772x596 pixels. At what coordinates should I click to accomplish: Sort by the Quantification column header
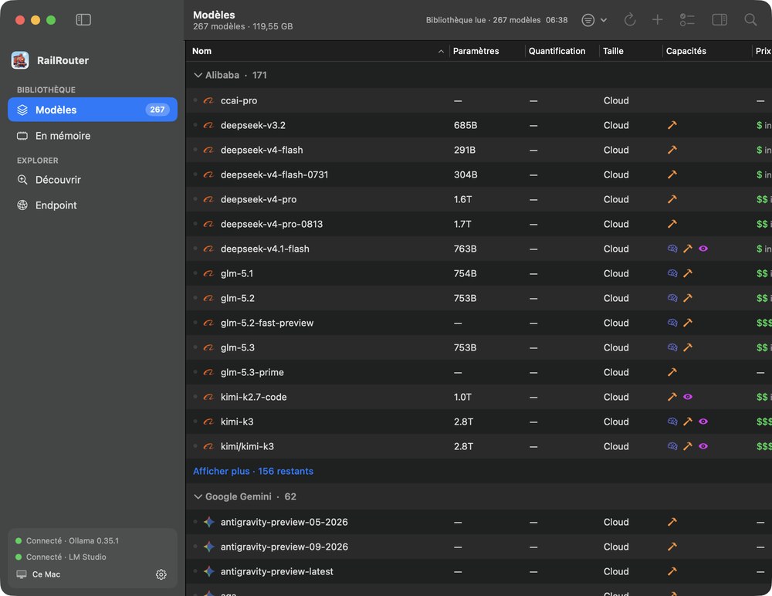557,51
